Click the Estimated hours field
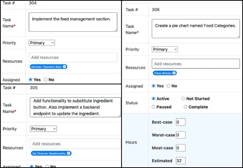Viewport: 243px width, 168px height. click(x=180, y=161)
